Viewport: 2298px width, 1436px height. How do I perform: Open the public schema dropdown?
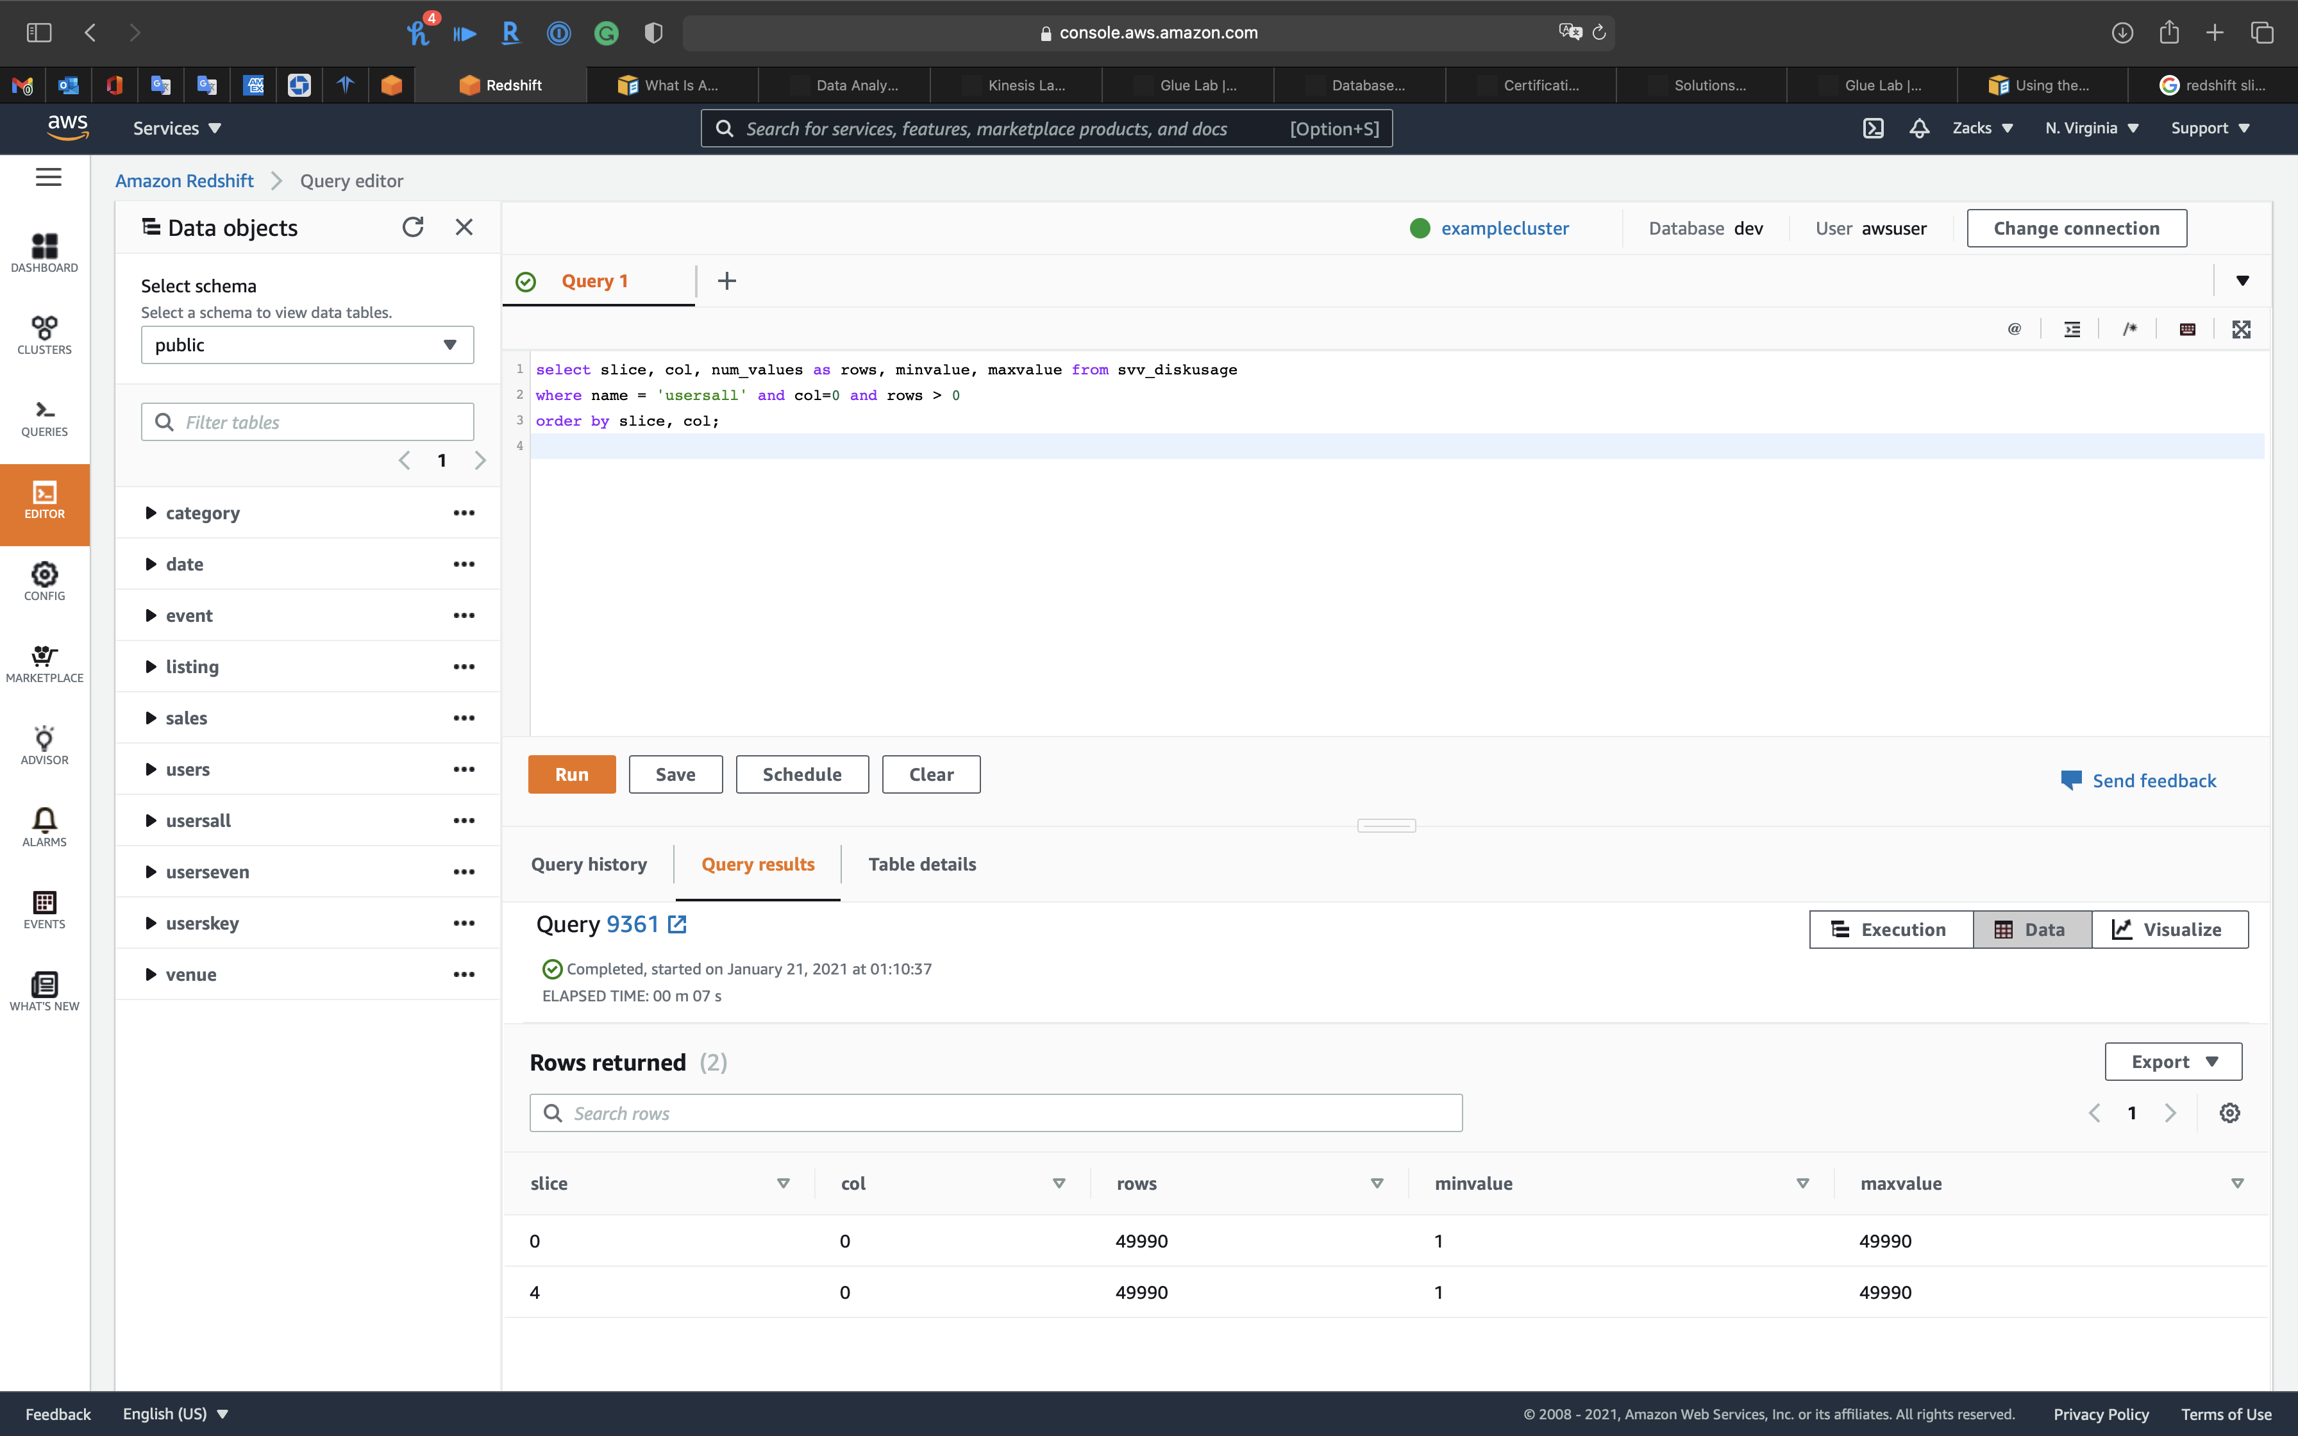click(306, 345)
